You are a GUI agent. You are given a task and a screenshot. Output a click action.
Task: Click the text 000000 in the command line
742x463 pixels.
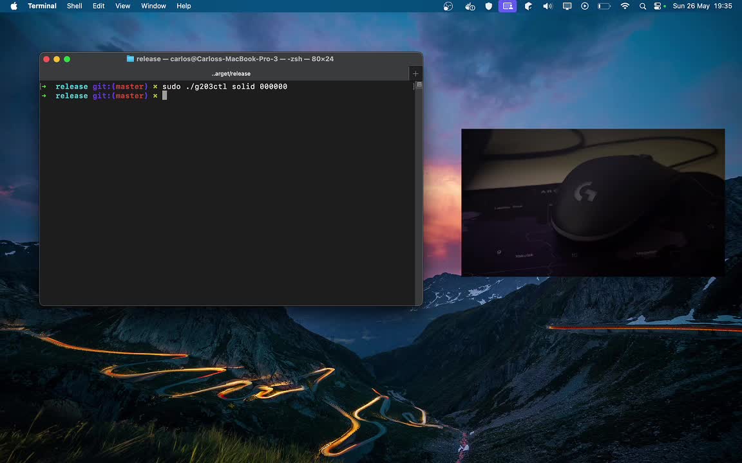274,86
